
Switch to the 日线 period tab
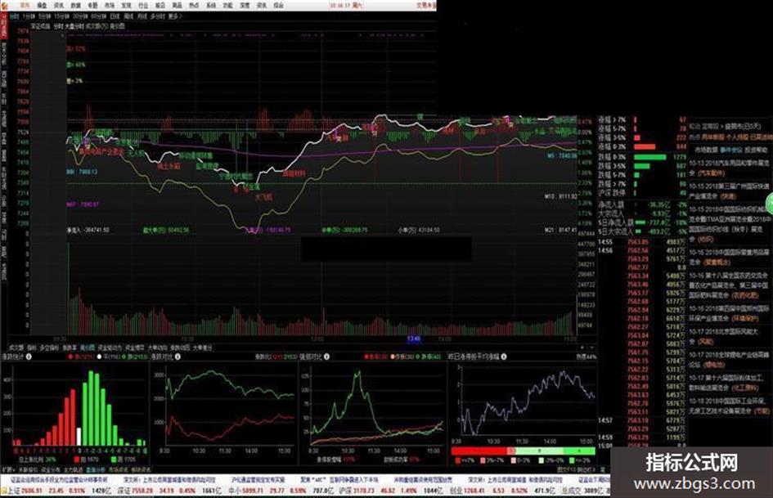[x=115, y=16]
